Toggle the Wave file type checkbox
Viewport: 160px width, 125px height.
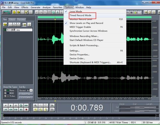coord(5,90)
